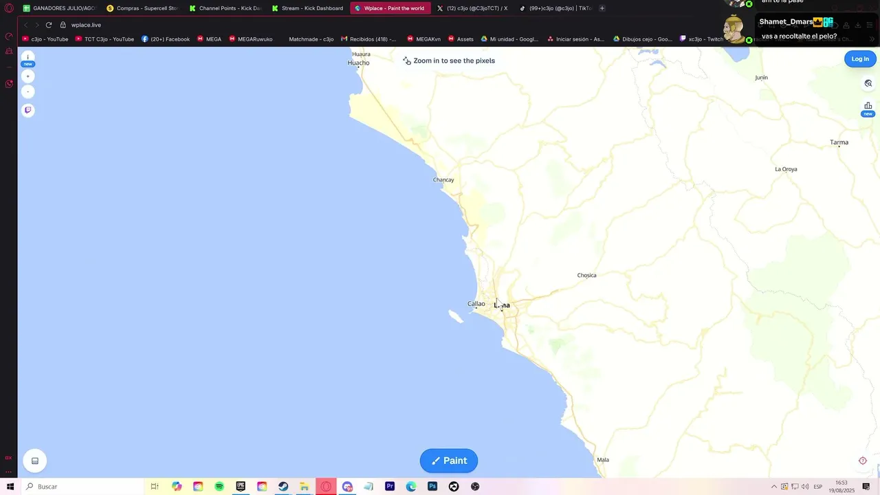880x495 pixels.
Task: Open Steam from the taskbar
Action: click(x=283, y=487)
